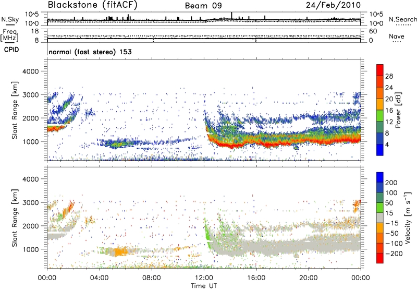The image size is (417, 289).
Task: Click the "08:00" time axis tick label
Action: (152, 278)
